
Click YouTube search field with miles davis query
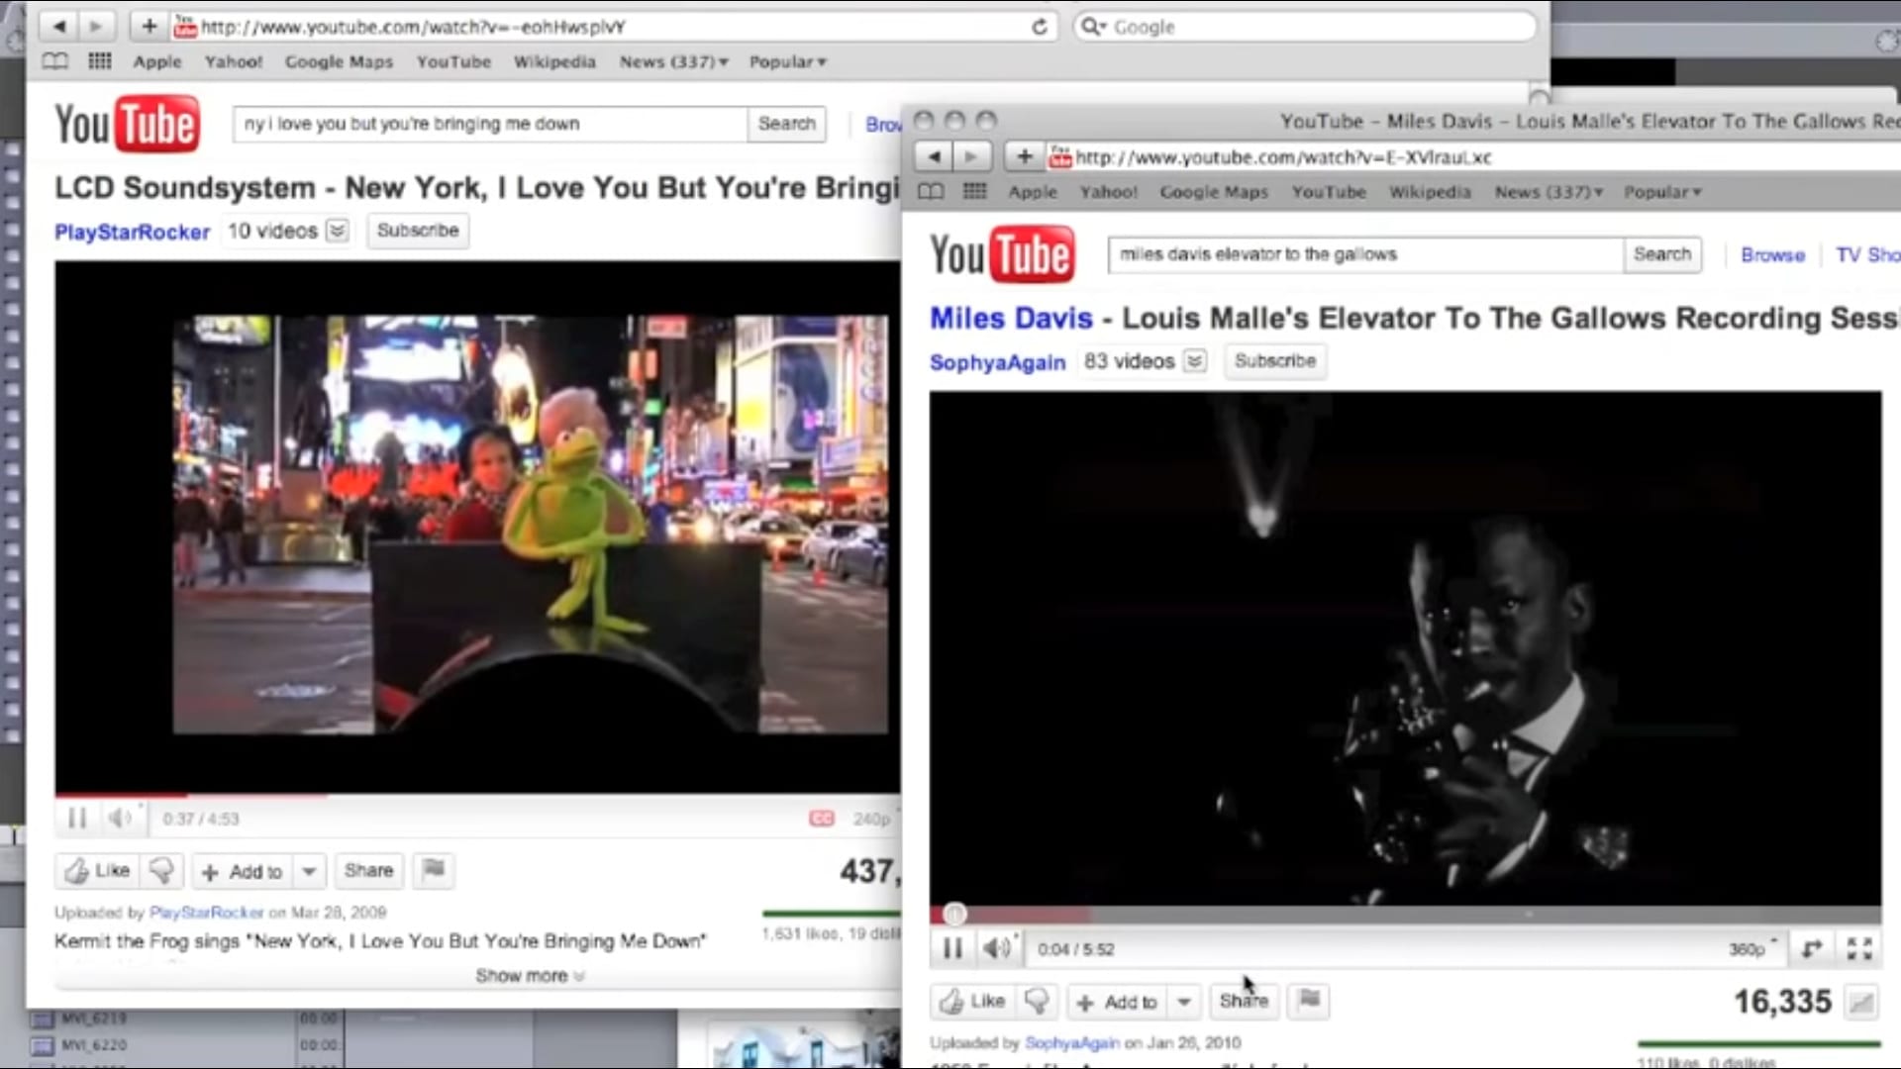point(1366,254)
